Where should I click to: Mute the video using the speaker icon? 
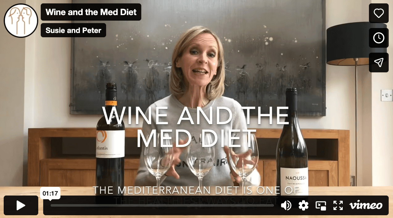286,205
